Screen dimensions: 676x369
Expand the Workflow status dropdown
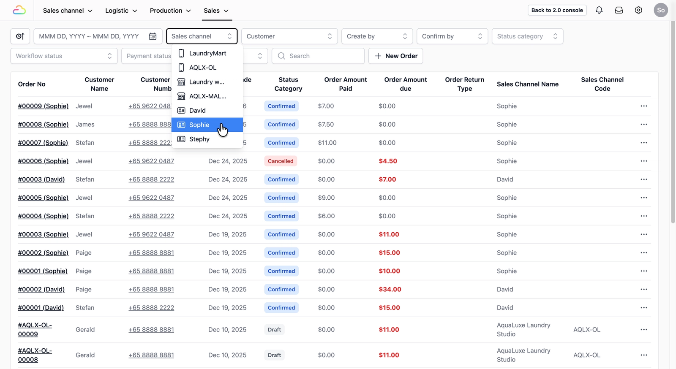click(x=64, y=56)
